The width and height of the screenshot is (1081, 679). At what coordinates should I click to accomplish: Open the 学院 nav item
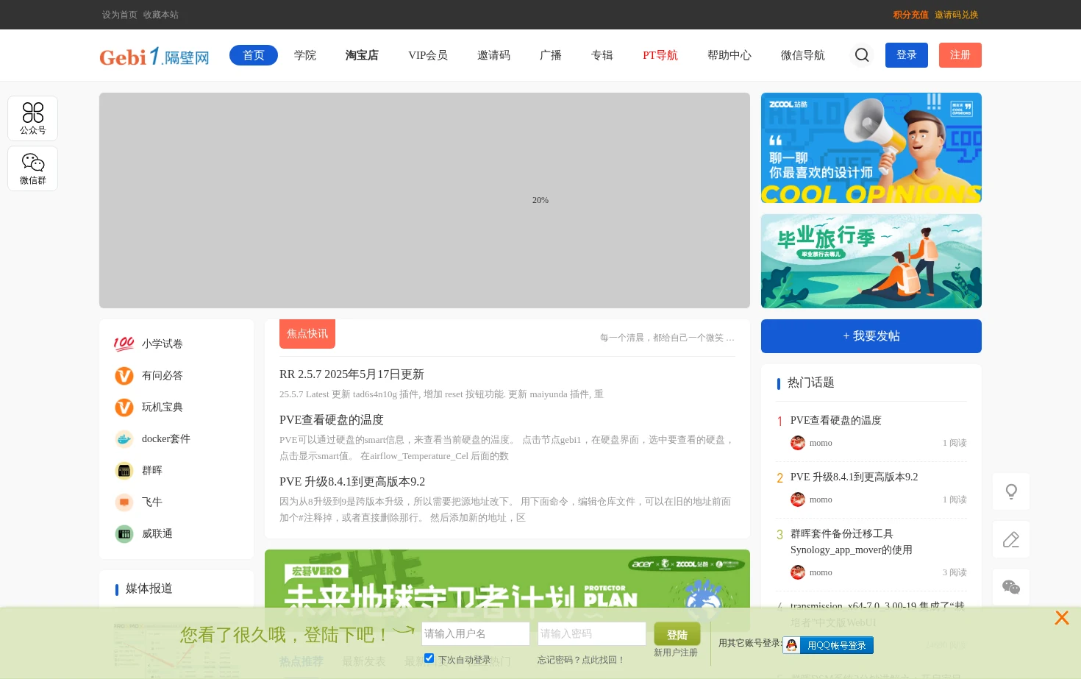(x=305, y=55)
